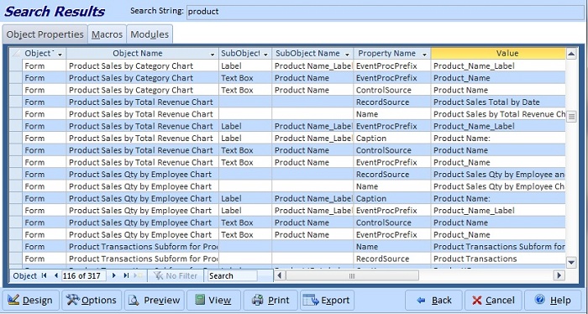Viewport: 588px width, 314px height.
Task: Open the Options dialog button
Action: pyautogui.click(x=92, y=300)
